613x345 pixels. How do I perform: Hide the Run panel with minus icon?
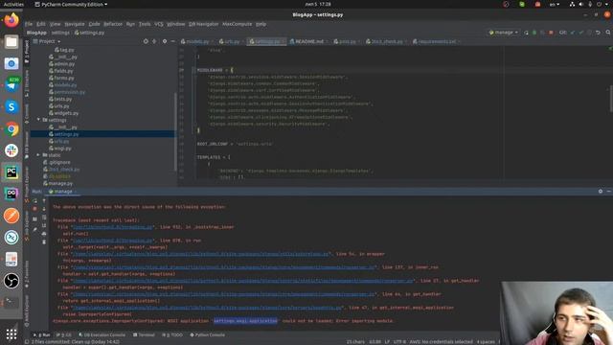(609, 192)
